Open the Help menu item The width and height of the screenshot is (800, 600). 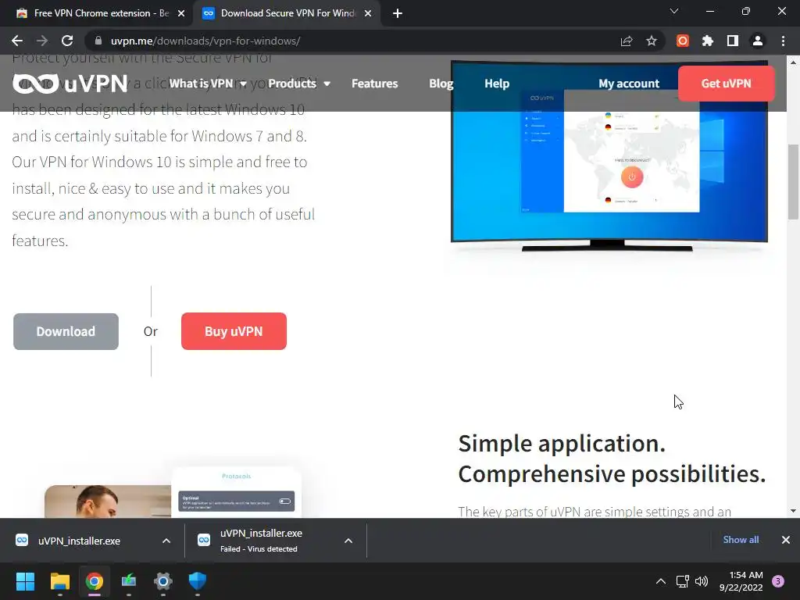(497, 83)
